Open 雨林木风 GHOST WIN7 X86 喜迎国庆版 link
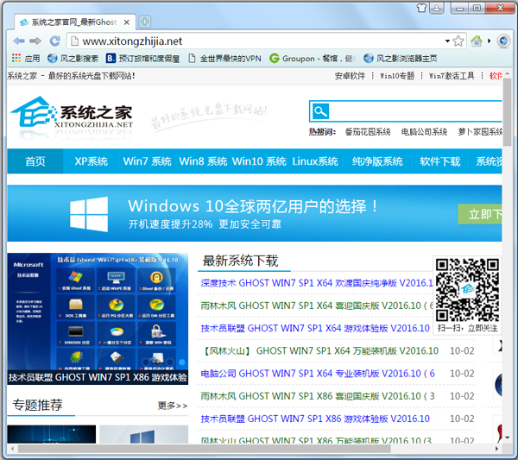This screenshot has width=518, height=460. point(318,396)
